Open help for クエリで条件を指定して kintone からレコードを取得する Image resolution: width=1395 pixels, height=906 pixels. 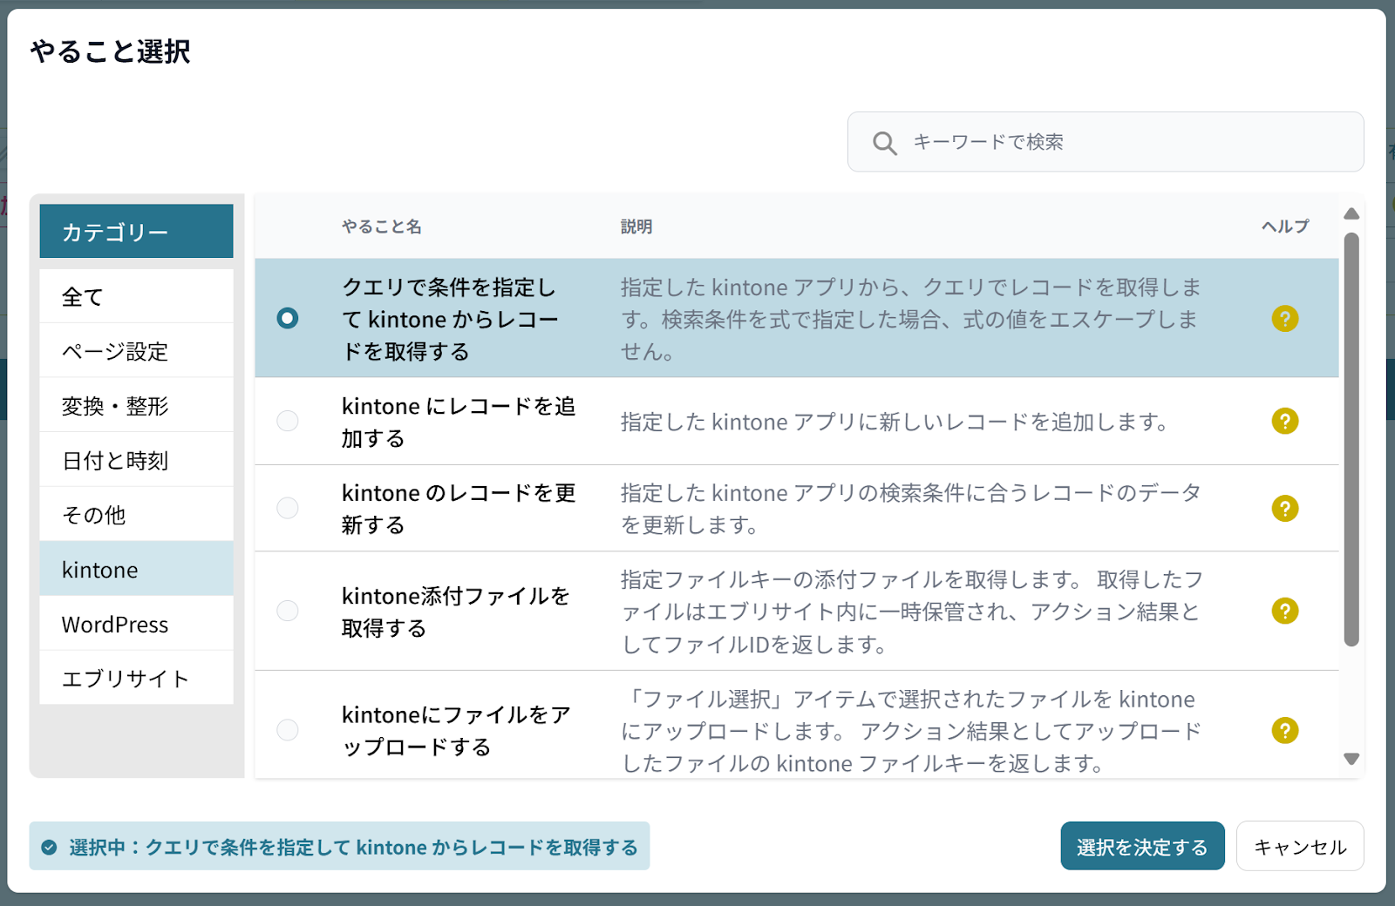pyautogui.click(x=1284, y=319)
